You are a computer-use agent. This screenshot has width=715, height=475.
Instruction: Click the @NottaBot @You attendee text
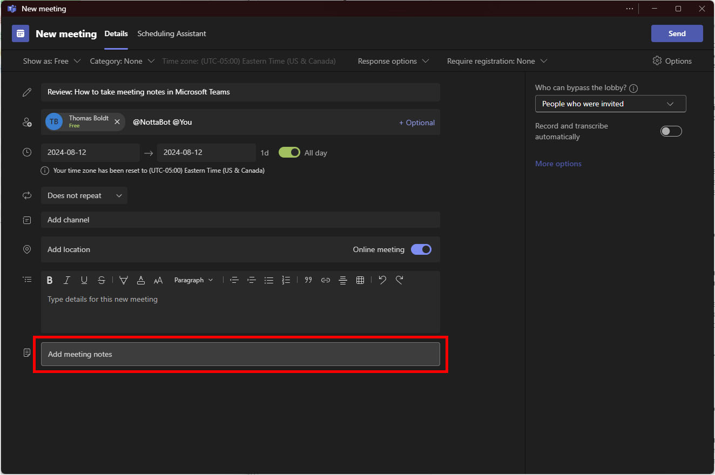tap(163, 123)
